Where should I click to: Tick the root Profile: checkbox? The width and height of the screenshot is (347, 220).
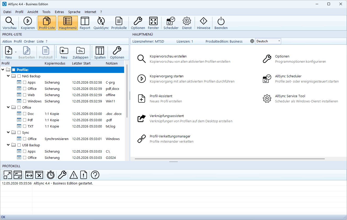click(x=14, y=70)
